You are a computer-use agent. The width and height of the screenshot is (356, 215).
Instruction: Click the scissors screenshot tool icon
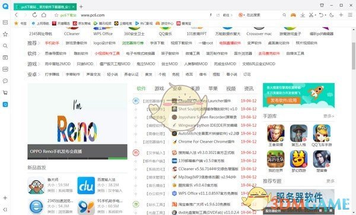pyautogui.click(x=311, y=15)
